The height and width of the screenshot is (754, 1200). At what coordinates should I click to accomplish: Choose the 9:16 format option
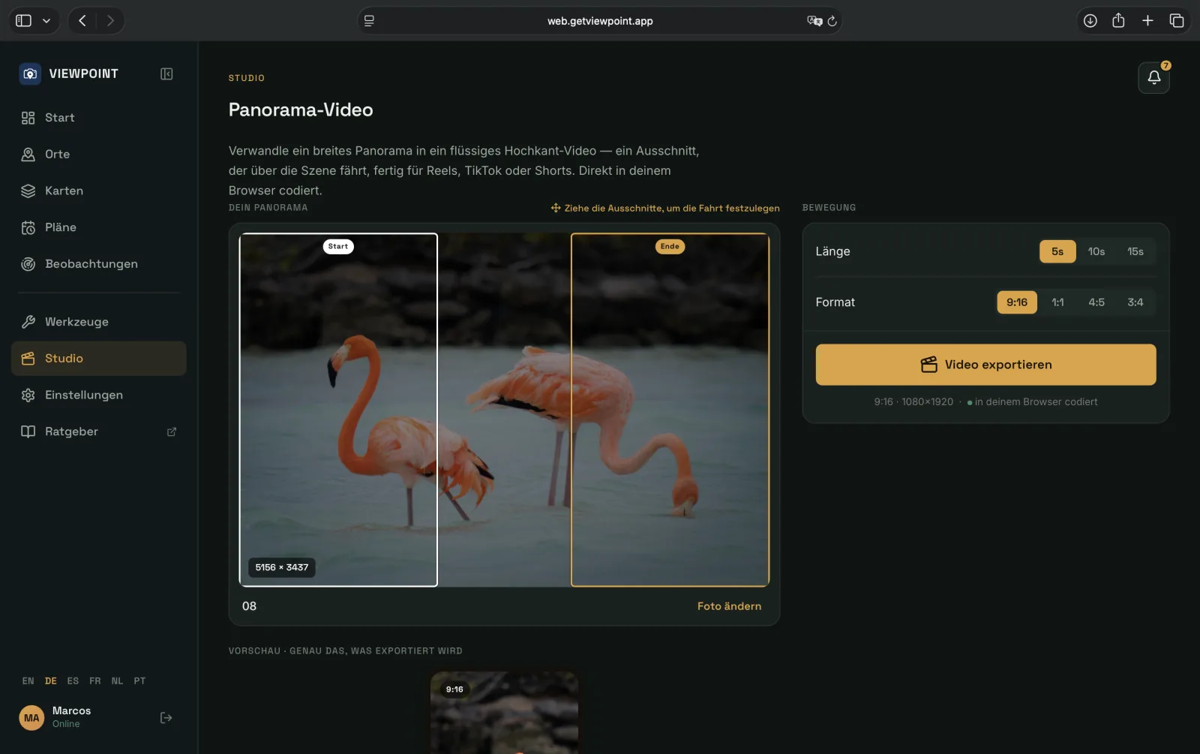coord(1017,302)
